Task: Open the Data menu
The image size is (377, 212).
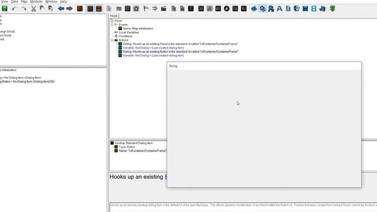Action: pyautogui.click(x=14, y=1)
